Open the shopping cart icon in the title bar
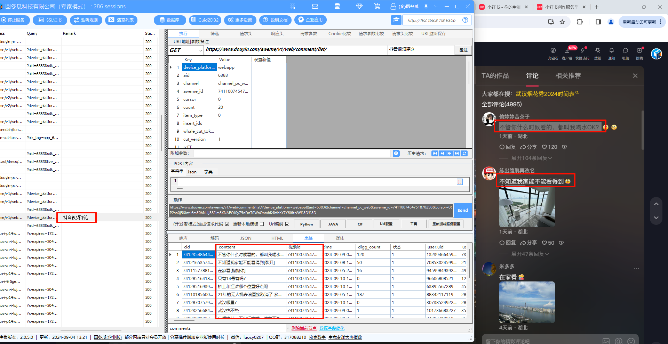 click(x=377, y=6)
